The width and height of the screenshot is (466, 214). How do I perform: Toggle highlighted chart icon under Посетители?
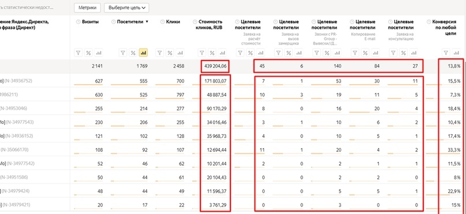click(144, 53)
